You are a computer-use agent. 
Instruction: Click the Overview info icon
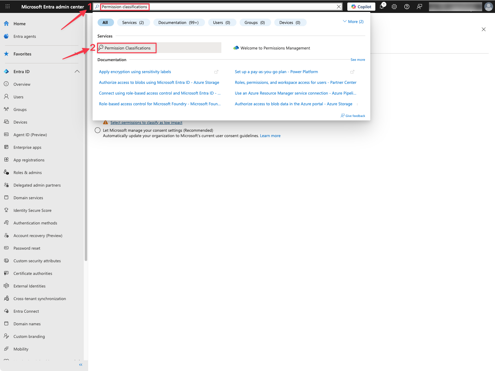point(6,84)
